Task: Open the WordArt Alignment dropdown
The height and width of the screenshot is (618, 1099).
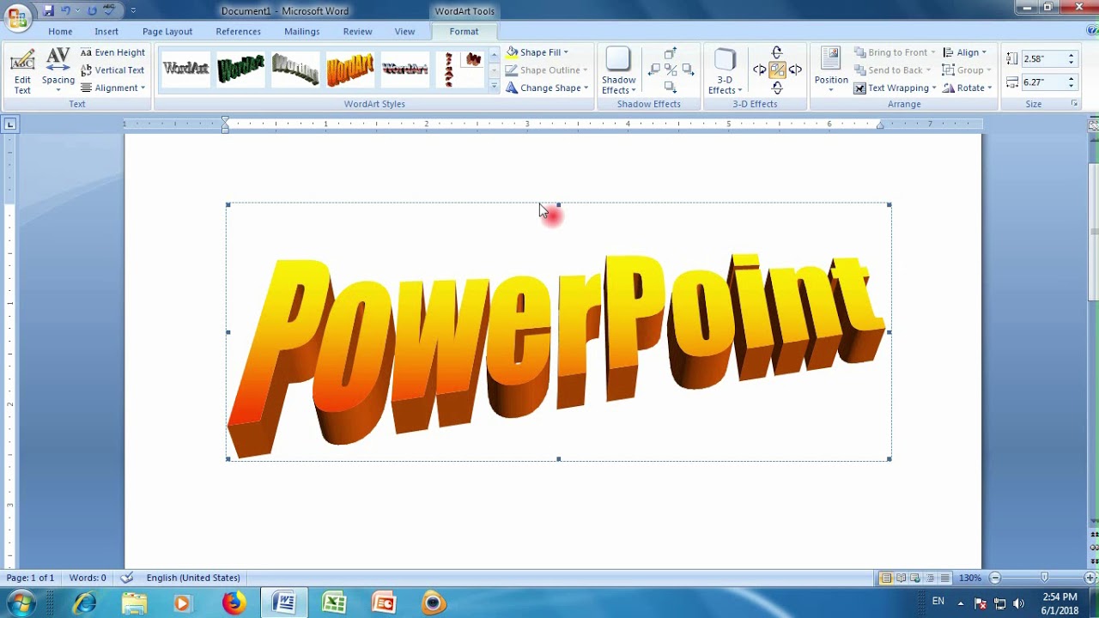Action: point(112,88)
